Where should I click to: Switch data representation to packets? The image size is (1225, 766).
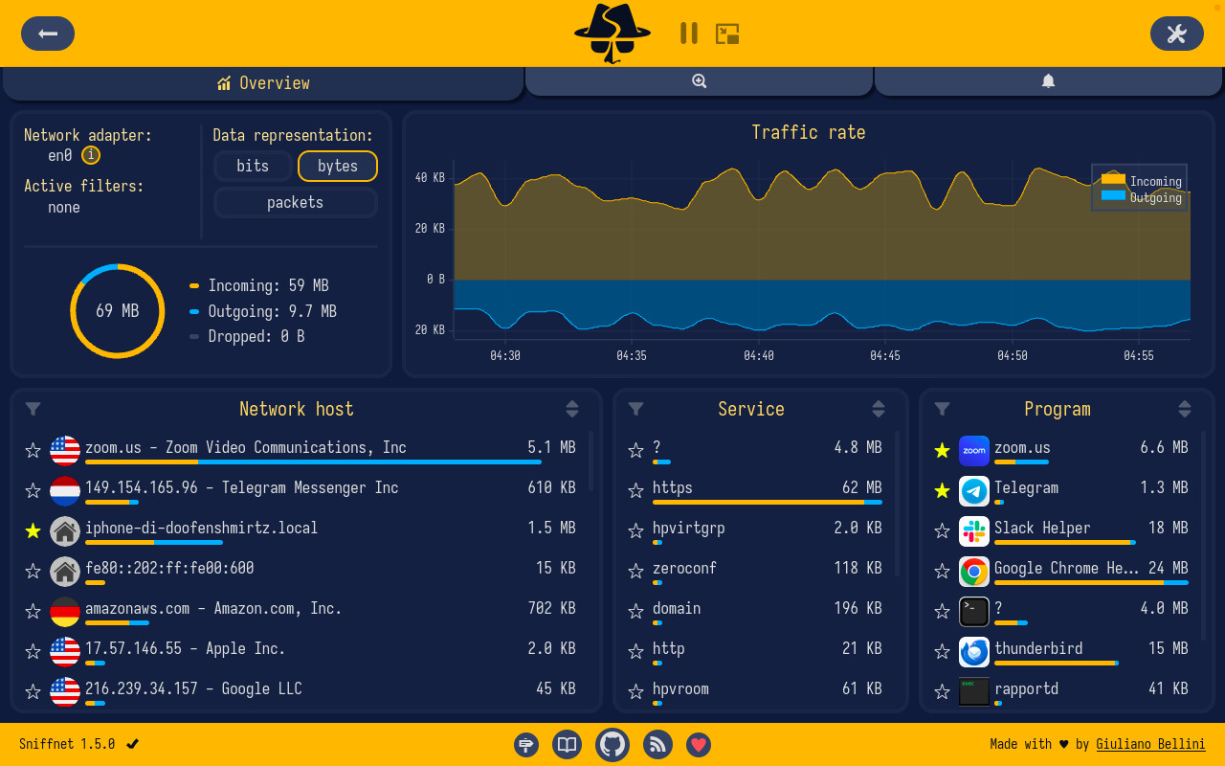(295, 202)
